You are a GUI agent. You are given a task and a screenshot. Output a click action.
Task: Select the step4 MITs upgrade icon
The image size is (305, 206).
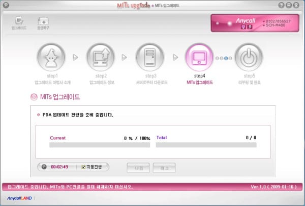(199, 57)
